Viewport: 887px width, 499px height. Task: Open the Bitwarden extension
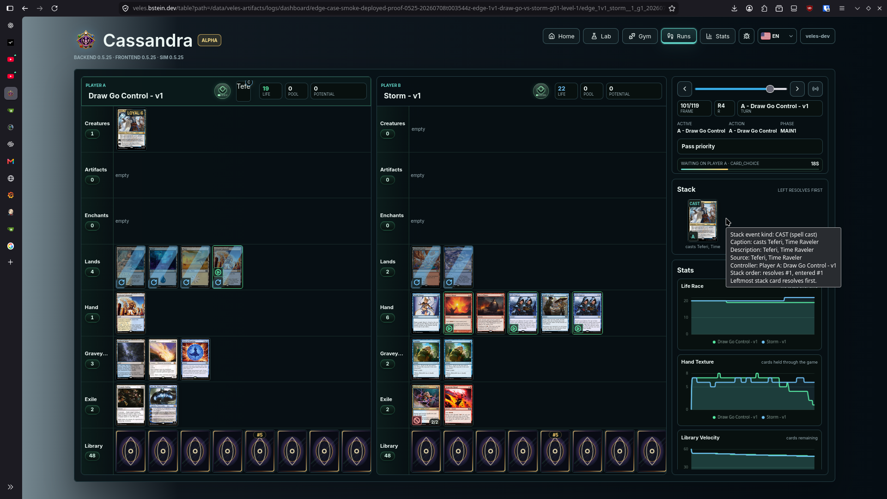pyautogui.click(x=826, y=8)
